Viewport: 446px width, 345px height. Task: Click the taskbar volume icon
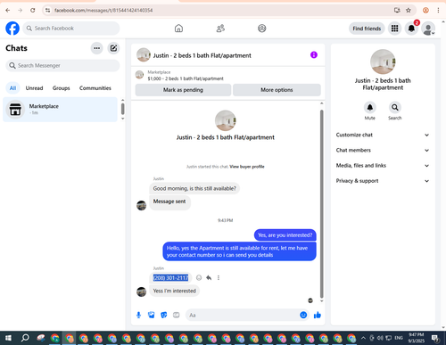[380, 338]
